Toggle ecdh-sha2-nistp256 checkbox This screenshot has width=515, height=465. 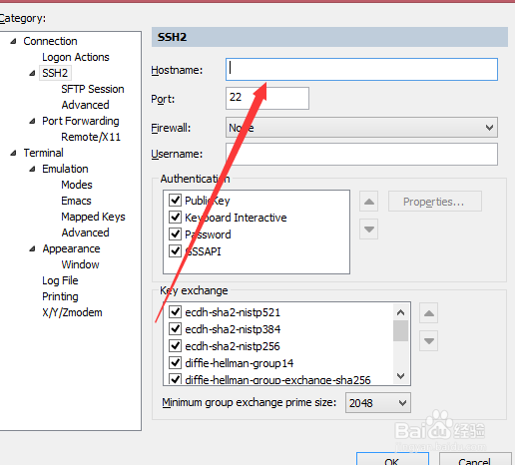pyautogui.click(x=175, y=346)
